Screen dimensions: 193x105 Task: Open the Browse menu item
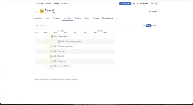point(56,3)
